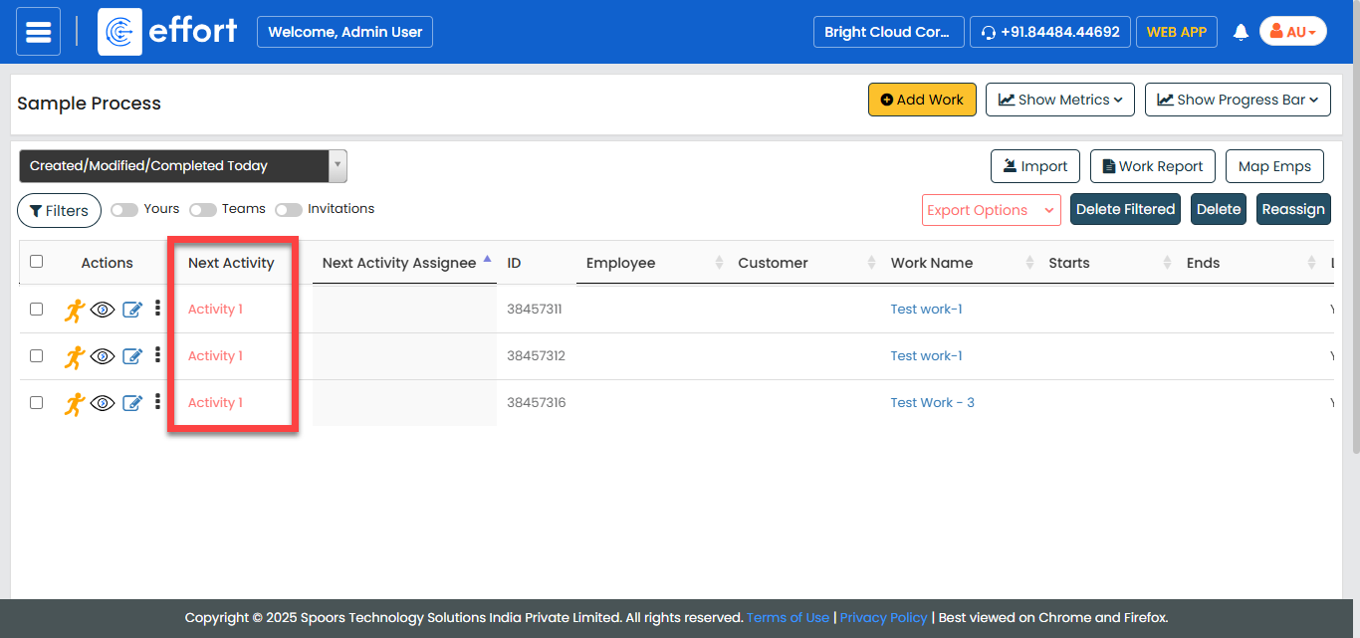Check the box for row 38457312
1360x638 pixels.
(37, 356)
